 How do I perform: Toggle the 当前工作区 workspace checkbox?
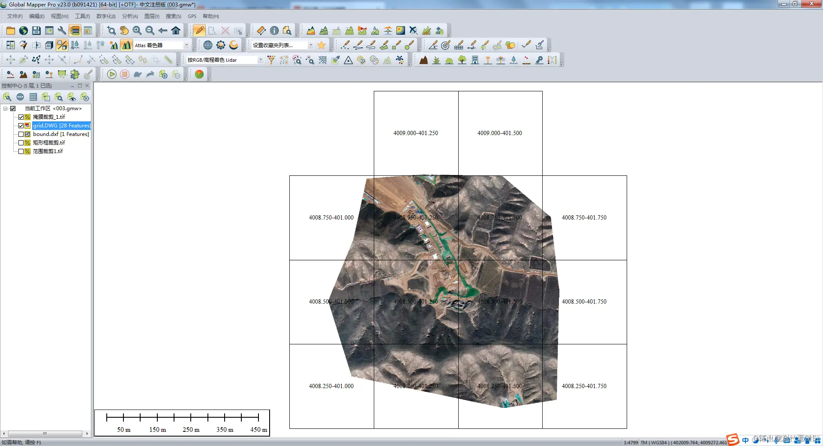[13, 108]
